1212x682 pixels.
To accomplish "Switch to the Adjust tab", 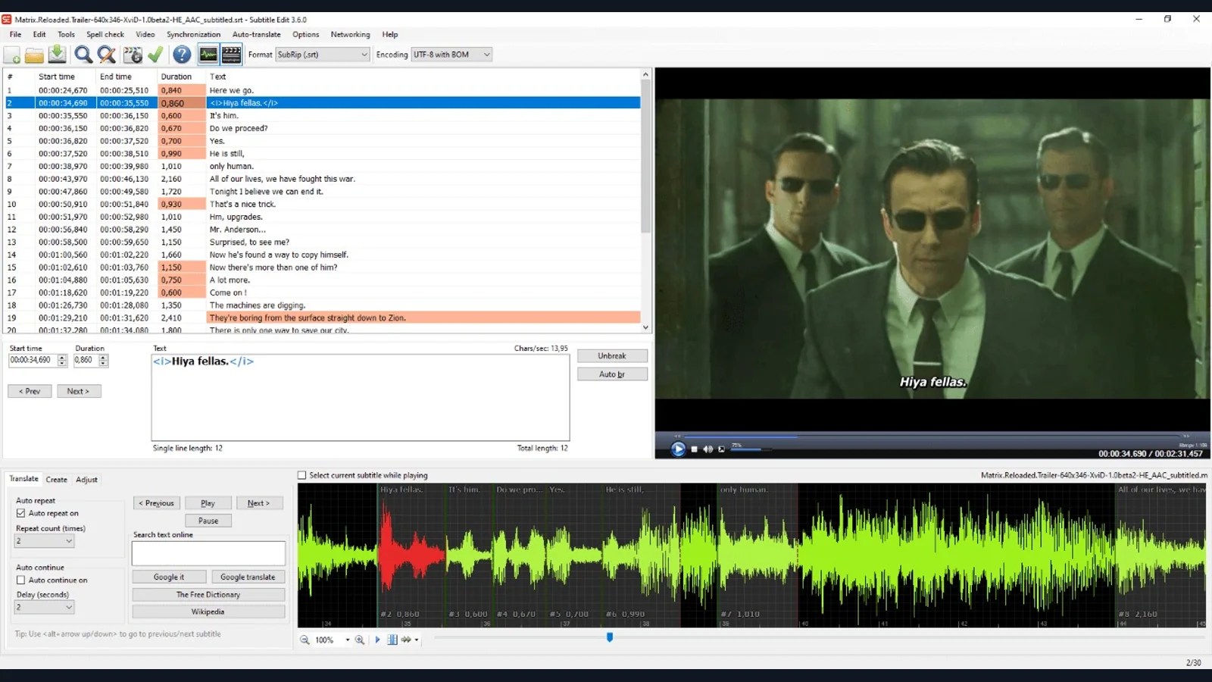I will pos(86,480).
